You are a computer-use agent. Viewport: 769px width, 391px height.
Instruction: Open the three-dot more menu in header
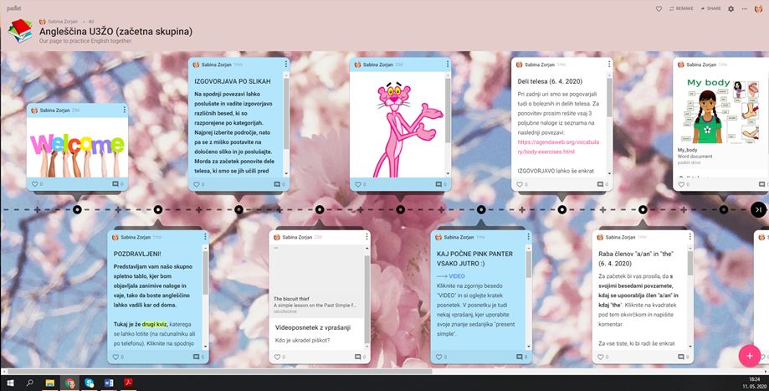(x=744, y=8)
